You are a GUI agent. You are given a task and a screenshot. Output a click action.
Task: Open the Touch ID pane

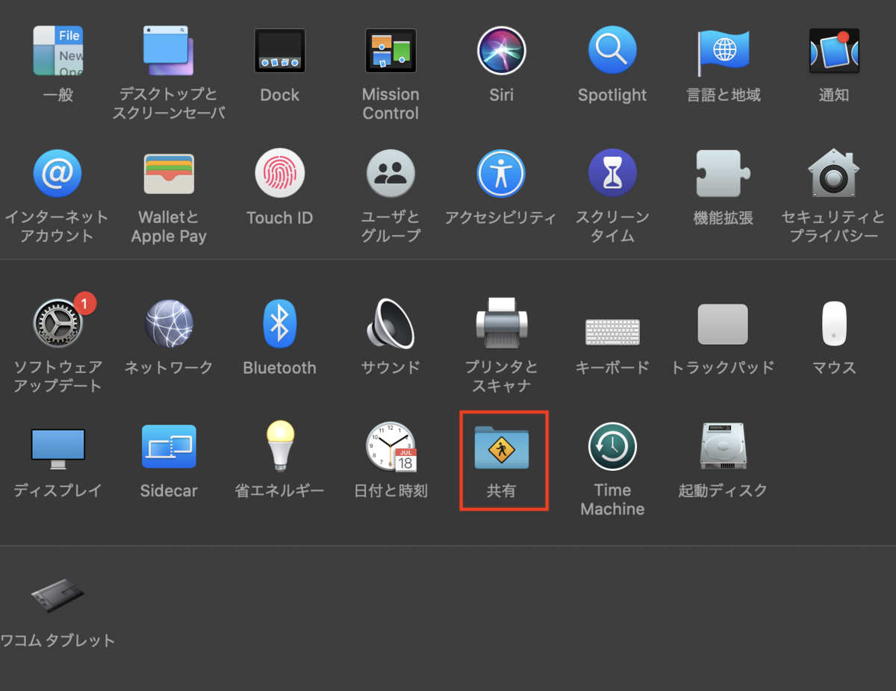tap(280, 173)
